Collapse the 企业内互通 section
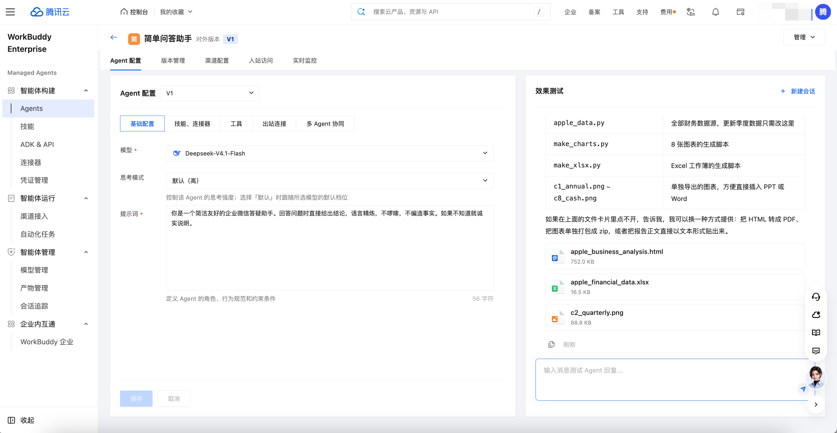 point(86,324)
